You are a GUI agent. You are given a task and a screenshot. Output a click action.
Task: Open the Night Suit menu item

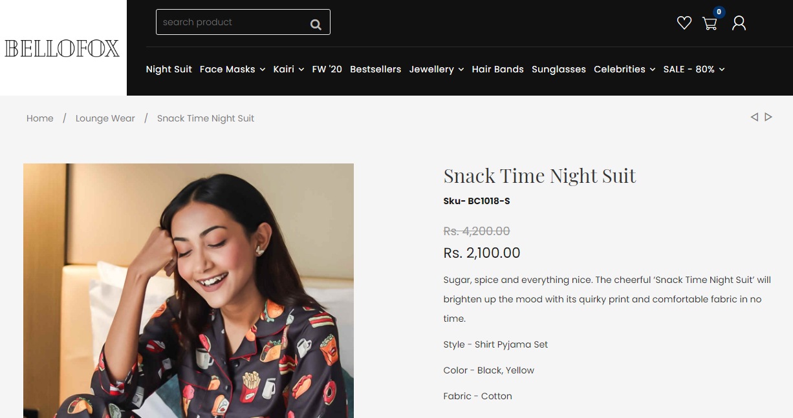pyautogui.click(x=169, y=69)
